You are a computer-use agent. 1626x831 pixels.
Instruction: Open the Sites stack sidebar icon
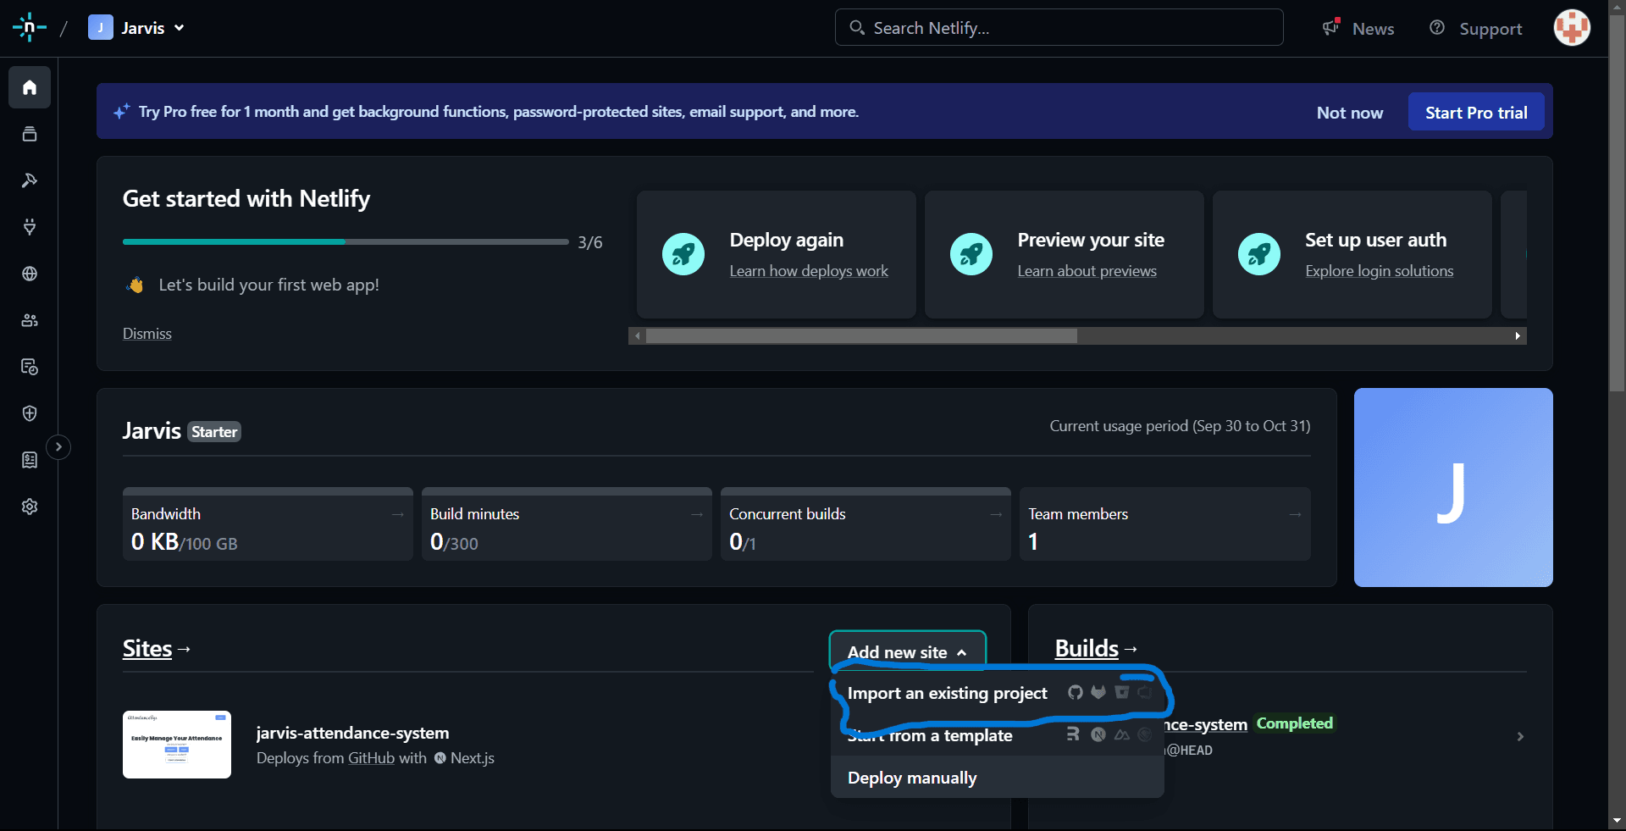point(30,134)
